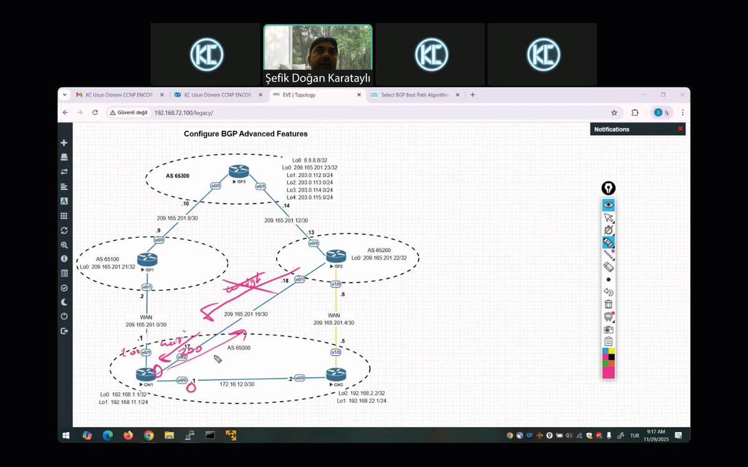The image size is (748, 467).
Task: Toggle annotation visibility eye icon
Action: pos(608,205)
